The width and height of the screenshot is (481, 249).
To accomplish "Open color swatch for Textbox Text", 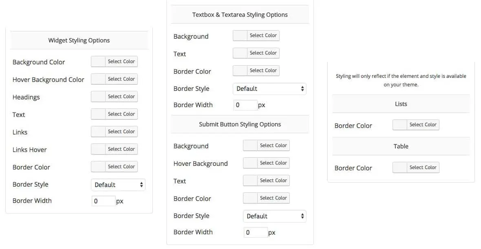I will (240, 53).
